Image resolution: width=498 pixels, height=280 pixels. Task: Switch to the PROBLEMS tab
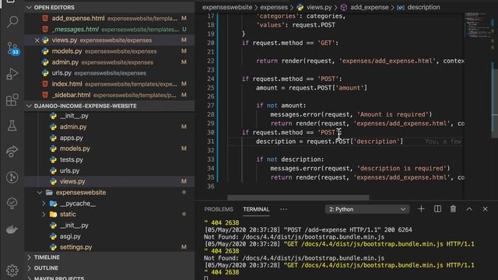pyautogui.click(x=219, y=209)
